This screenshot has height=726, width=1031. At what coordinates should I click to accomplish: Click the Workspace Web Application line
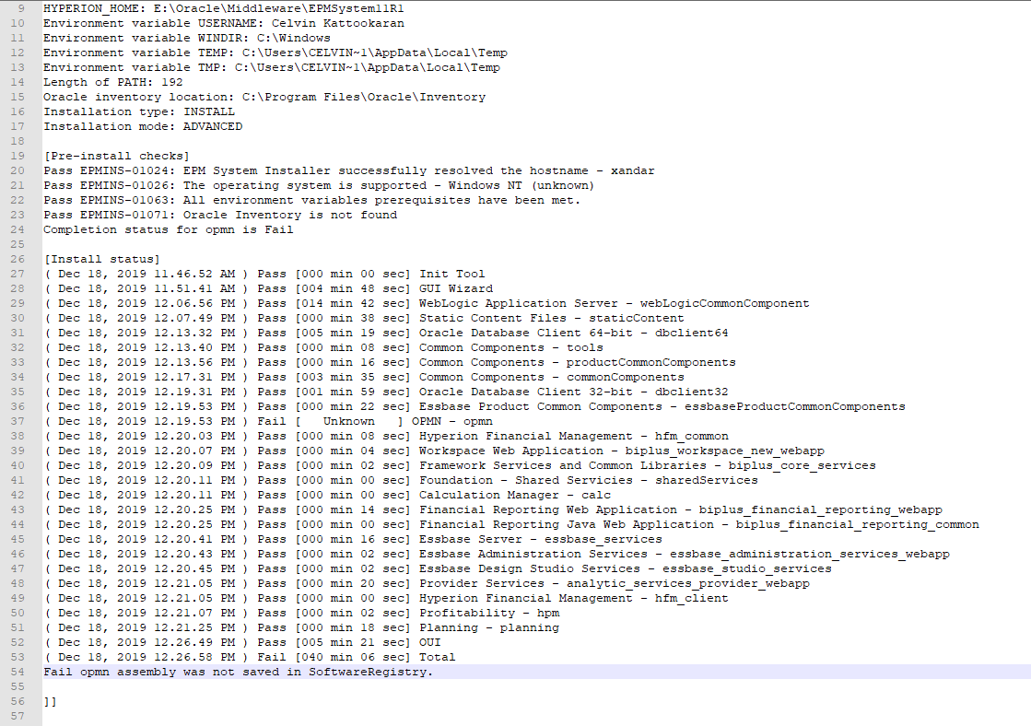[434, 451]
